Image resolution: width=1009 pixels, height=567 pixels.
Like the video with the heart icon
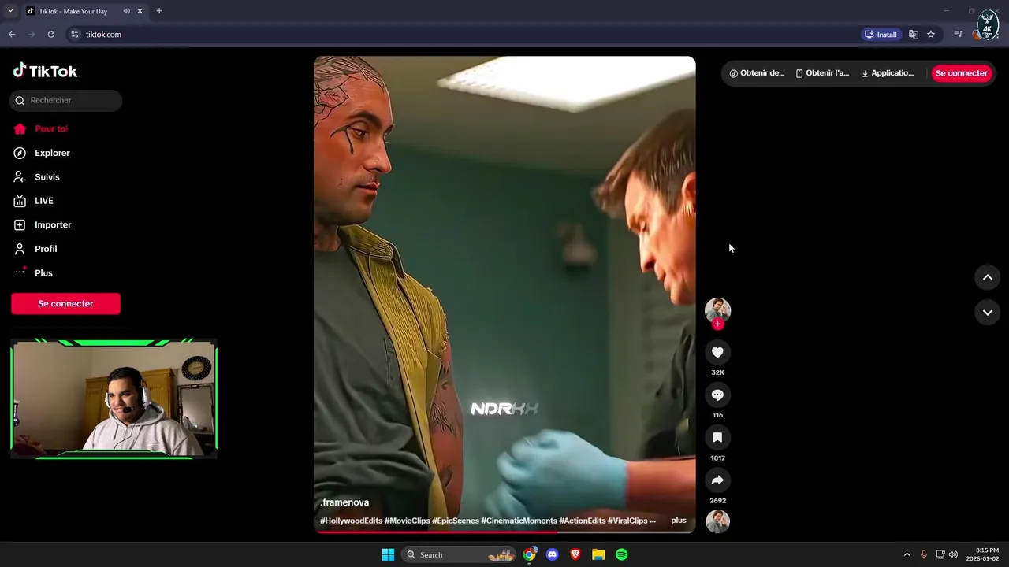(x=717, y=352)
